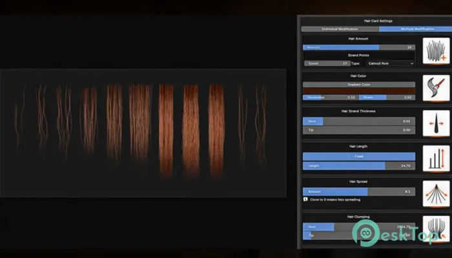
Task: Click the Hair Strand Thickness icon
Action: (x=436, y=123)
